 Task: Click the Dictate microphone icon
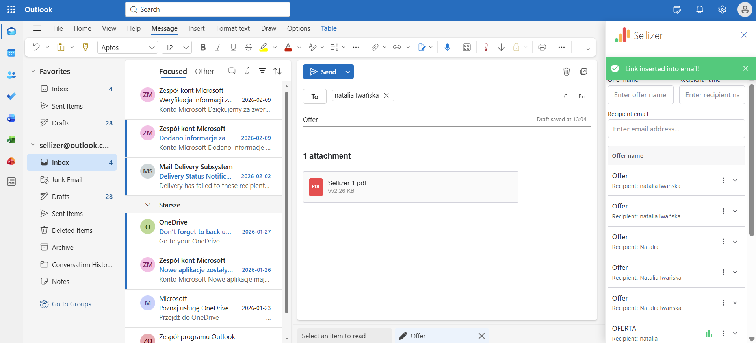(447, 47)
